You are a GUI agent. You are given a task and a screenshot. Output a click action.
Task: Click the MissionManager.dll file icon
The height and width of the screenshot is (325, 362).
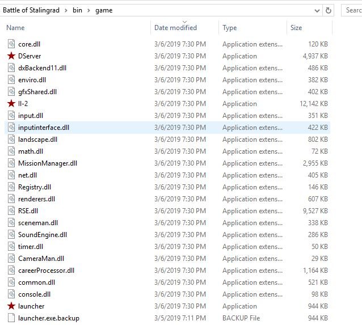(11, 163)
